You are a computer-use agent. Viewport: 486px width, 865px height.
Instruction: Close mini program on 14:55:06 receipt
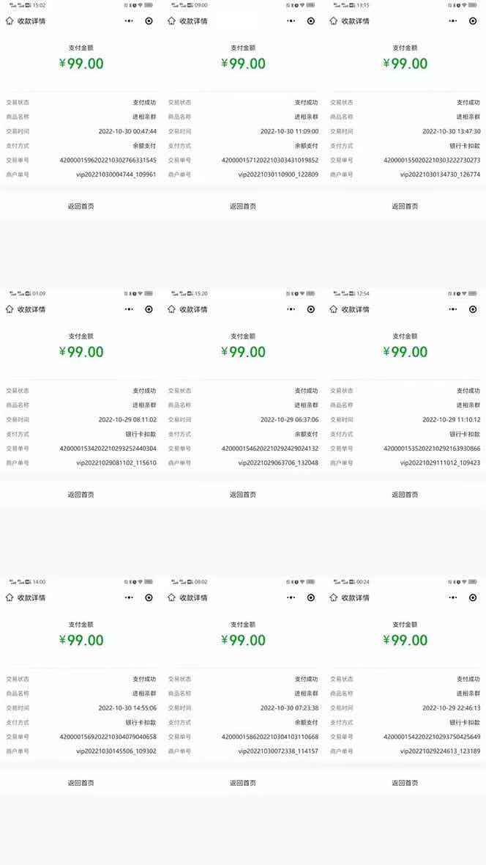tap(149, 597)
